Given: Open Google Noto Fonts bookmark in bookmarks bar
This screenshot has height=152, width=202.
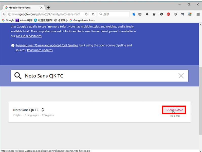Looking at the screenshot, I should [x=82, y=20].
